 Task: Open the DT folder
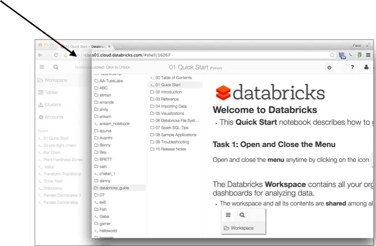[99, 195]
